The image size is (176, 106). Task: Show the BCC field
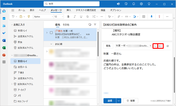tap(160, 46)
